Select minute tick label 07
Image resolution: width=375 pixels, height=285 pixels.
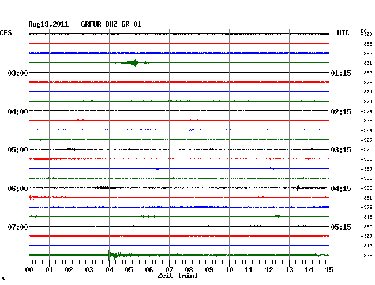click(169, 270)
